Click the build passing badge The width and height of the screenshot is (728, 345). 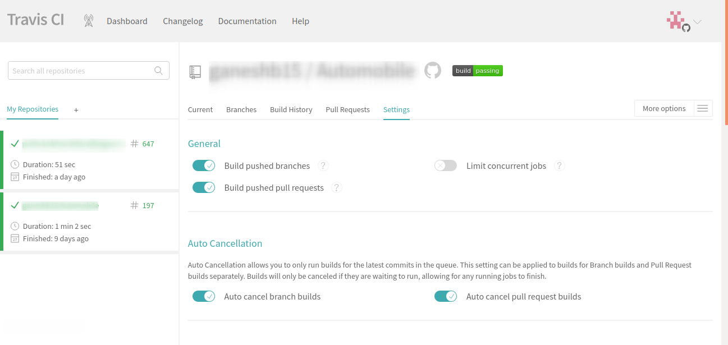click(477, 71)
